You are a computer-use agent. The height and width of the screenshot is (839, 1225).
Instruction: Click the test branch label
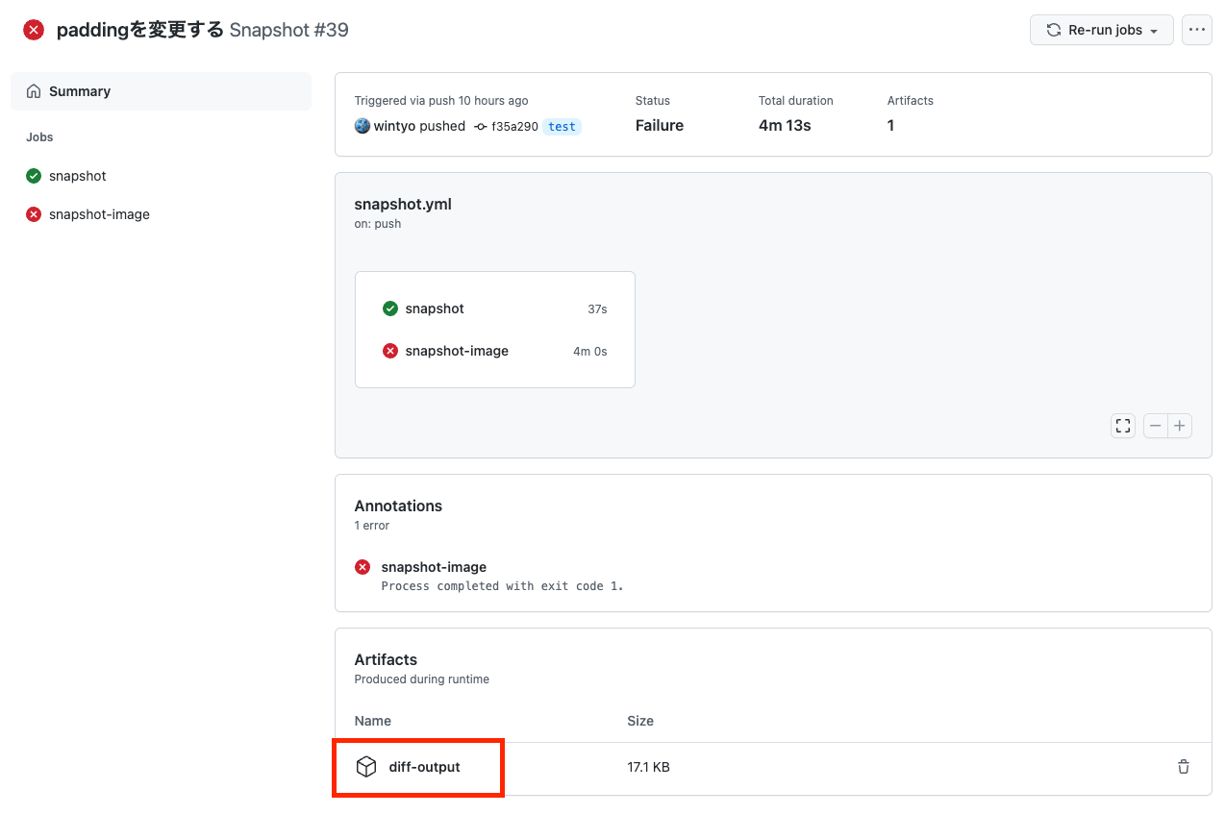click(x=562, y=126)
